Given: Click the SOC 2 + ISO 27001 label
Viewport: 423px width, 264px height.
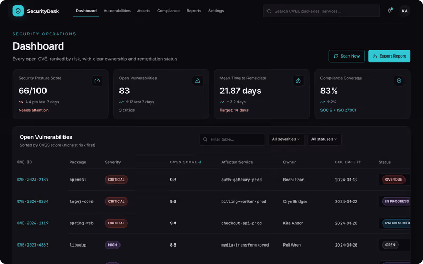Looking at the screenshot, I should pos(338,110).
